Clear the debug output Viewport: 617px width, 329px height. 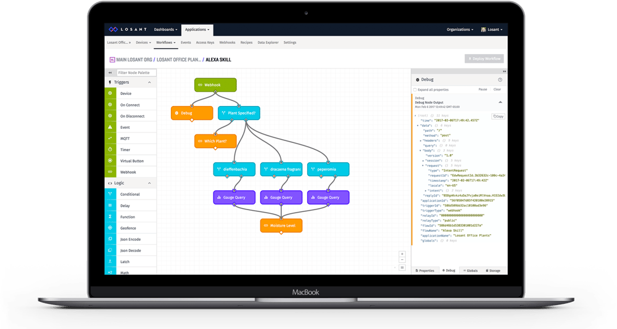pos(497,89)
